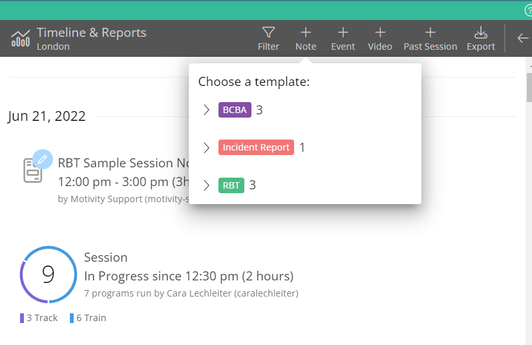
Task: Open the Filter funnel icon
Action: tap(268, 33)
